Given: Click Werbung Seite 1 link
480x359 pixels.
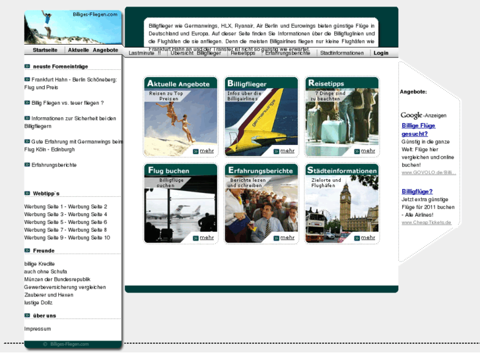Looking at the screenshot, I should 44,207.
